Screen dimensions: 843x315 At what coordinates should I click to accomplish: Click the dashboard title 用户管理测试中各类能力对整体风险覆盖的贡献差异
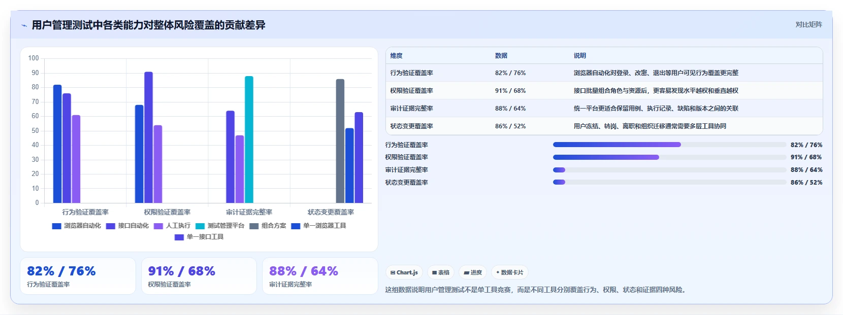click(148, 25)
